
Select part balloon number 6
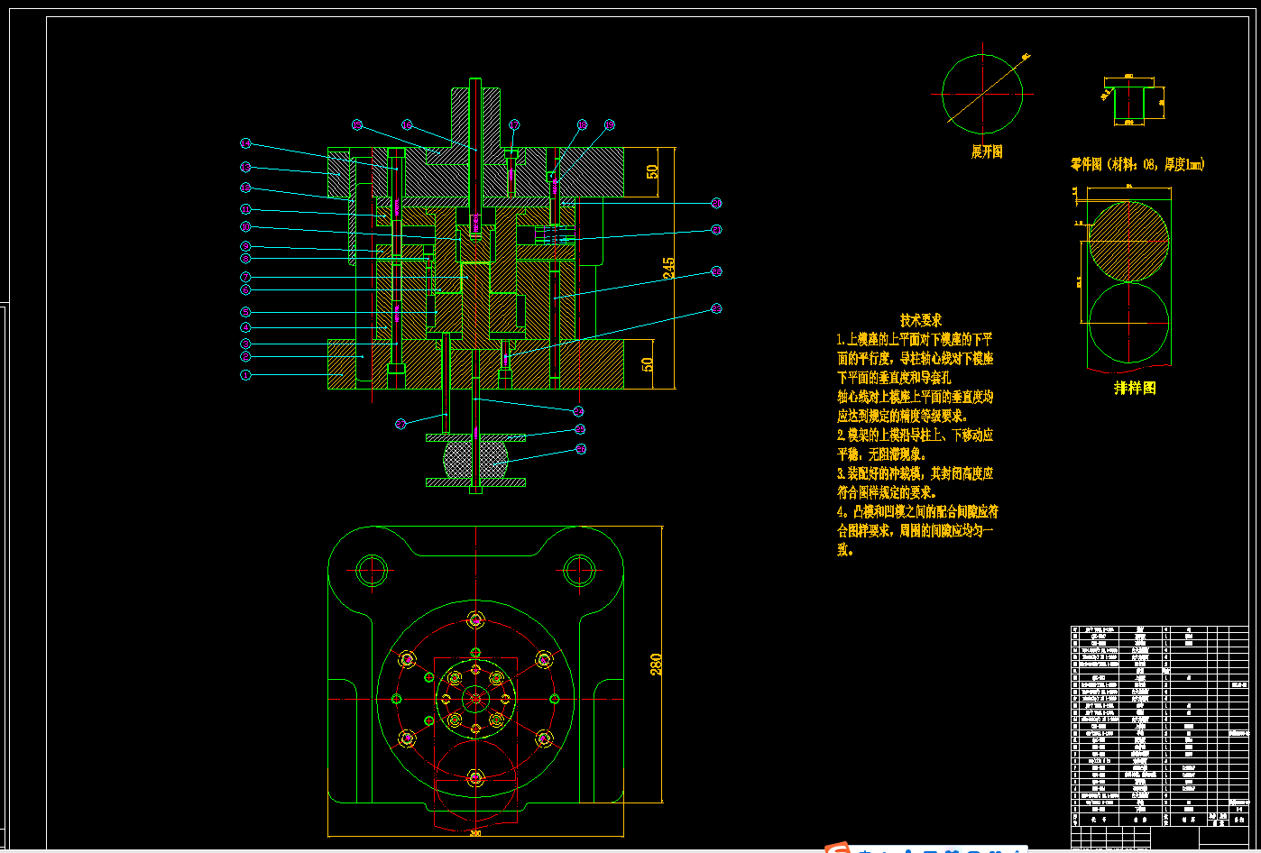[x=245, y=289]
